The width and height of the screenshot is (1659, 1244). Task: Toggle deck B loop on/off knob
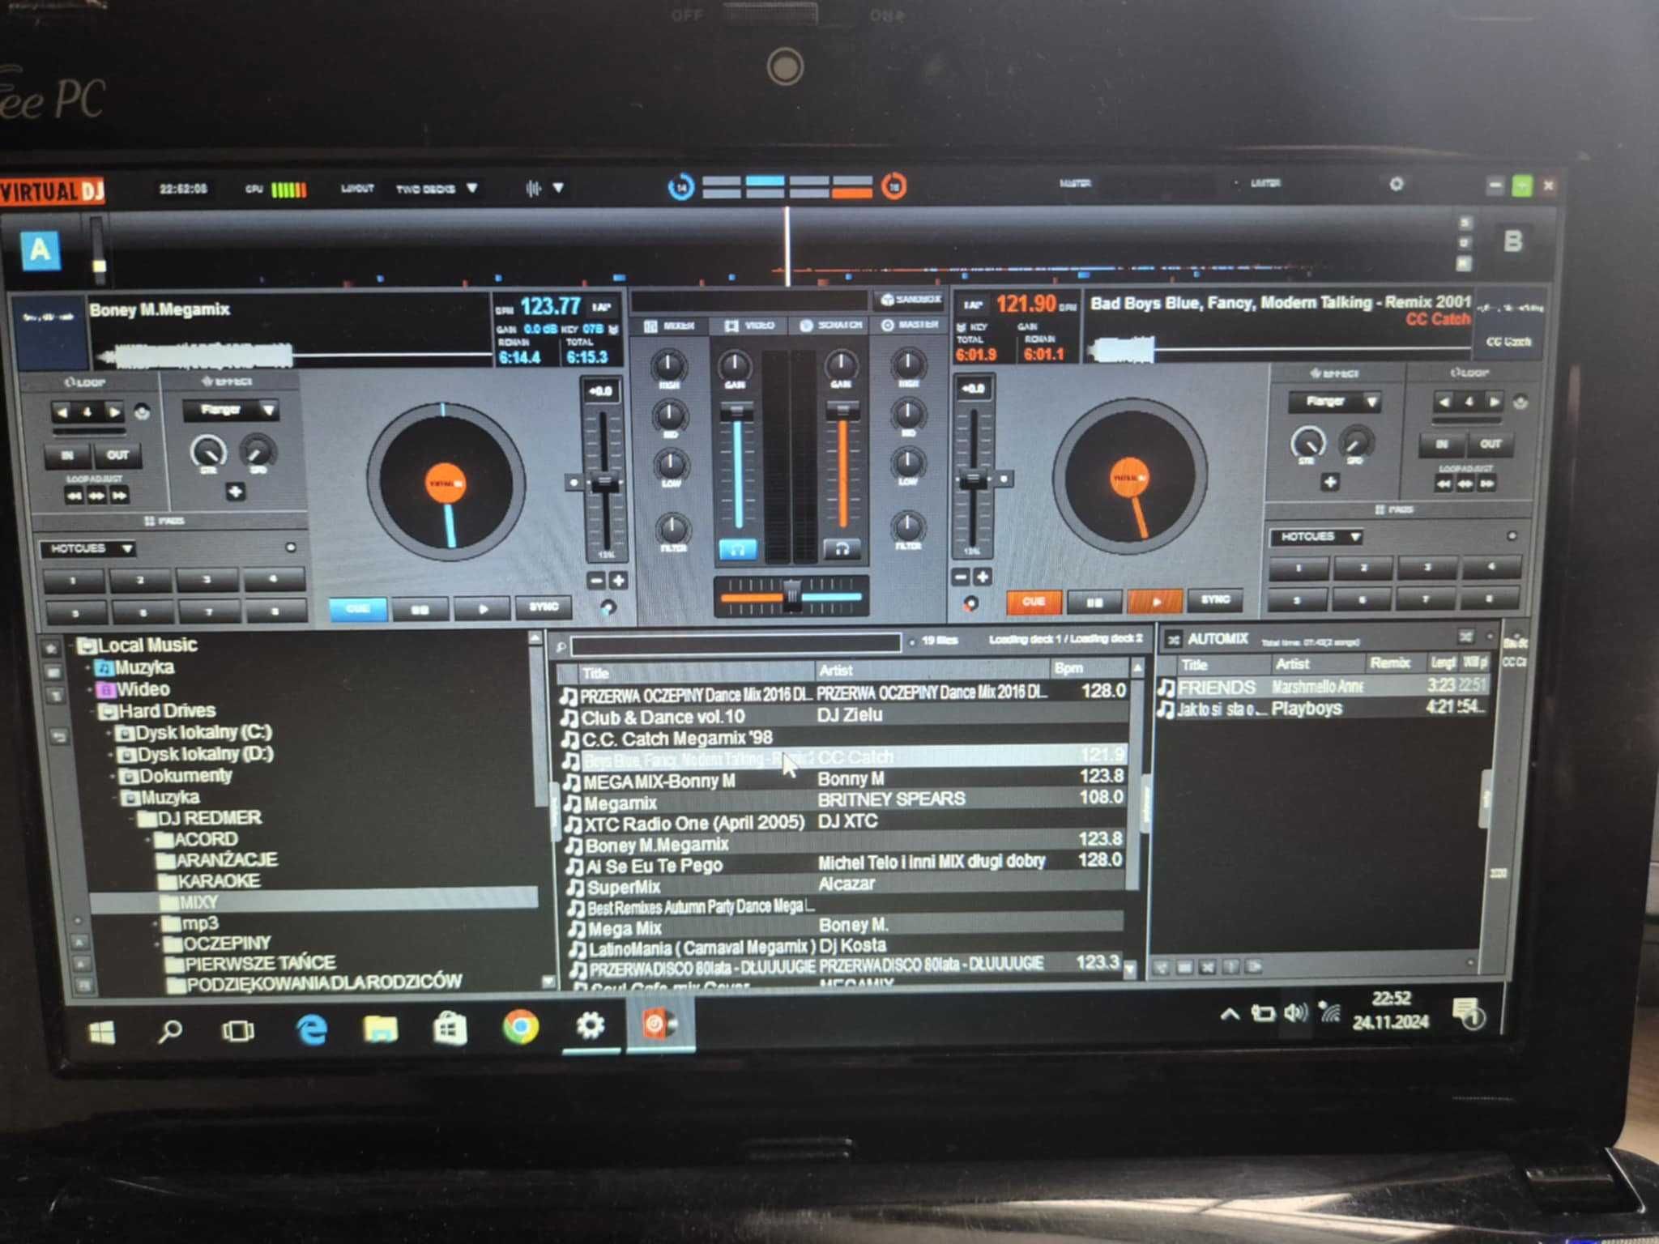click(1520, 402)
